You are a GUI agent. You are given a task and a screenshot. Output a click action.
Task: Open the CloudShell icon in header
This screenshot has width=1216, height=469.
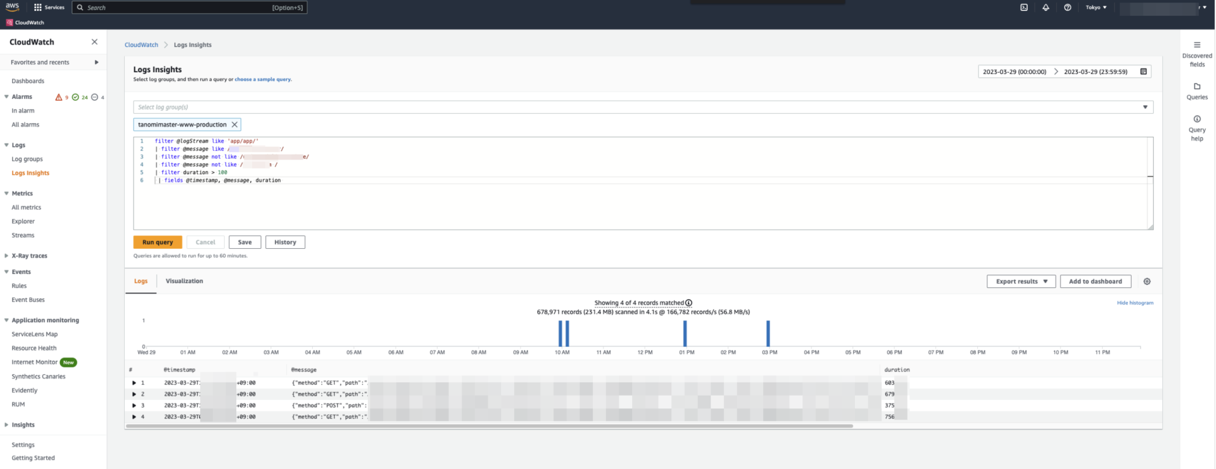click(1024, 8)
